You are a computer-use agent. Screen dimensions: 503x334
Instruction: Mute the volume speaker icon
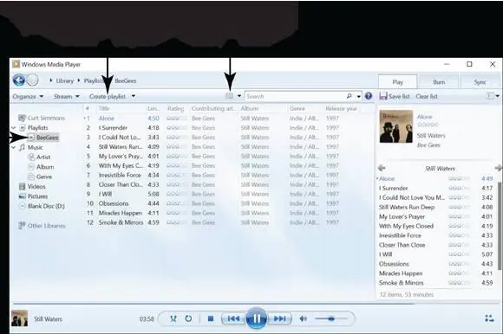(304, 318)
